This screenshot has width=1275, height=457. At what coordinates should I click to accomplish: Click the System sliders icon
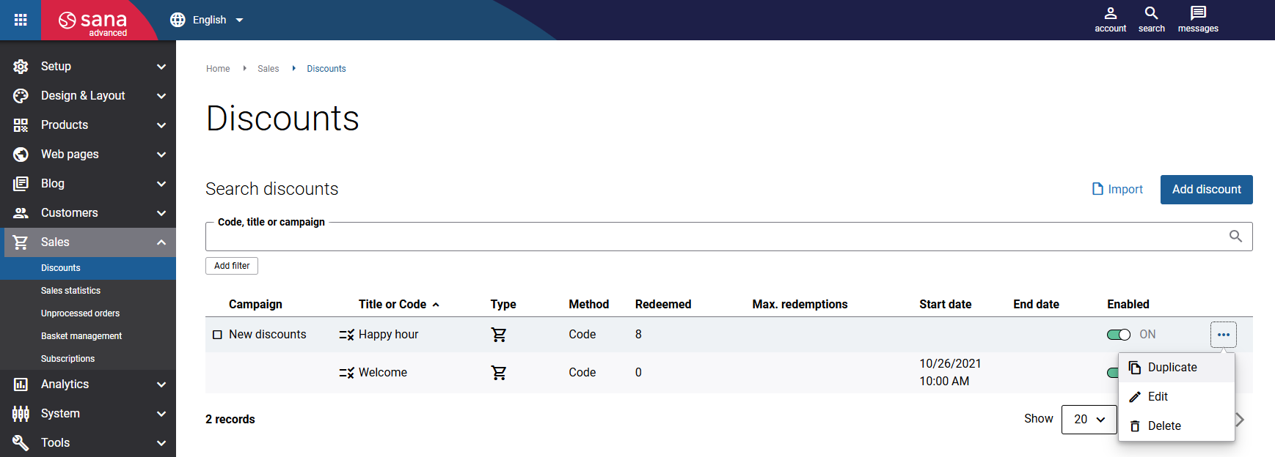(21, 414)
